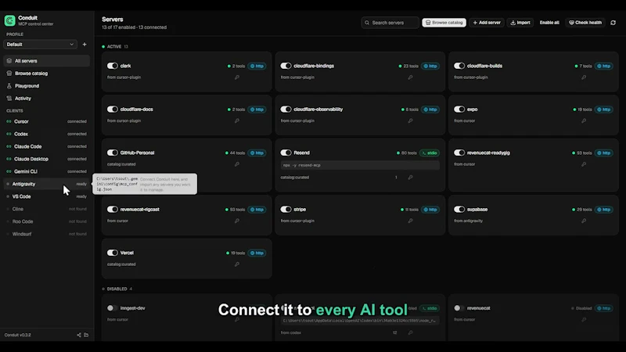Open the Default profile dropdown
The image size is (626, 352).
click(x=40, y=45)
